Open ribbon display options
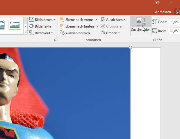This screenshot has height=139, width=180. 156,3
